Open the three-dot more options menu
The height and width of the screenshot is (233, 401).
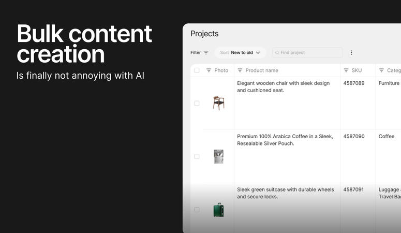pos(351,53)
